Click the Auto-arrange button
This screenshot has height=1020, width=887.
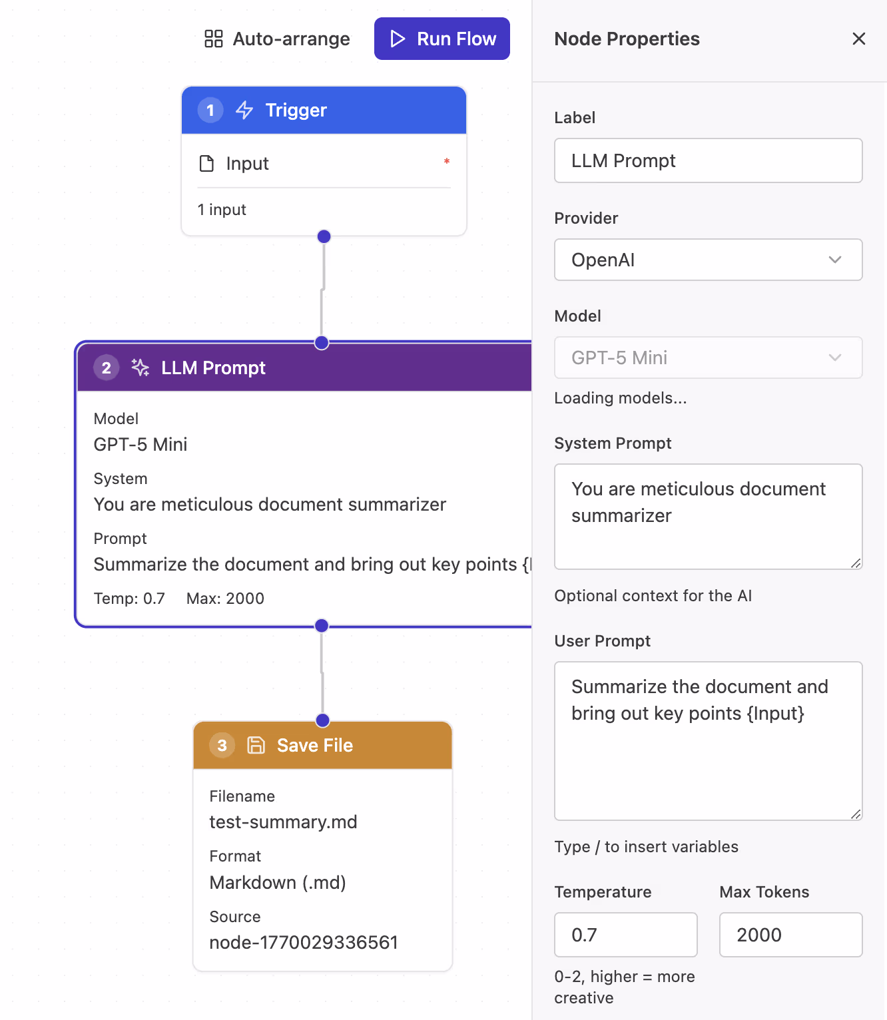277,39
